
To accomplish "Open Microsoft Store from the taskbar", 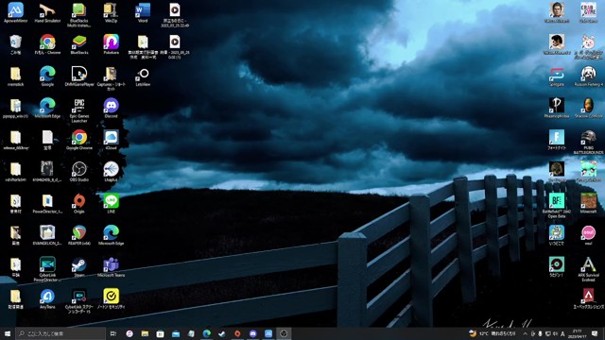I will click(160, 333).
